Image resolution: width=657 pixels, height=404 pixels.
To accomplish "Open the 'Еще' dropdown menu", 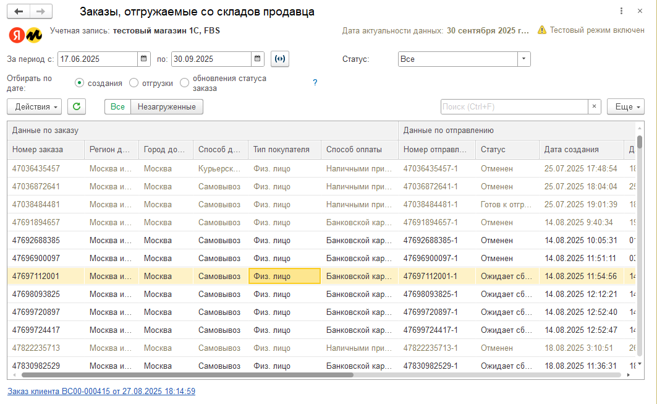I will pyautogui.click(x=625, y=106).
